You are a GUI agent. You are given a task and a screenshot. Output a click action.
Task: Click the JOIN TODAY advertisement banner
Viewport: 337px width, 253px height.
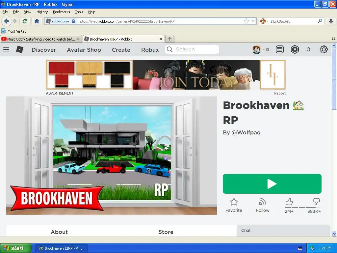(166, 75)
